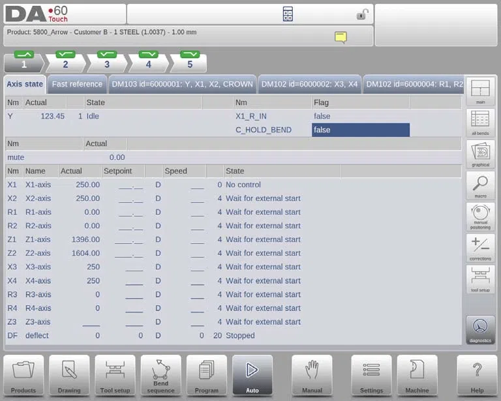Viewport: 501px width, 401px height.
Task: Select the X1-axis row name
Action: pyautogui.click(x=38, y=185)
